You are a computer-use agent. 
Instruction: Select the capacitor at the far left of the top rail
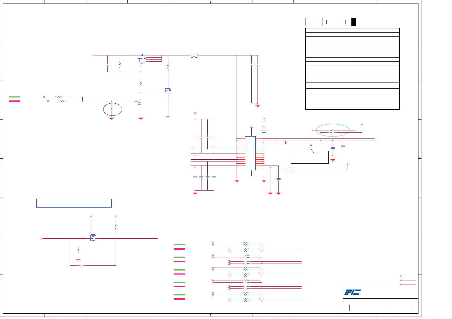tap(107, 65)
